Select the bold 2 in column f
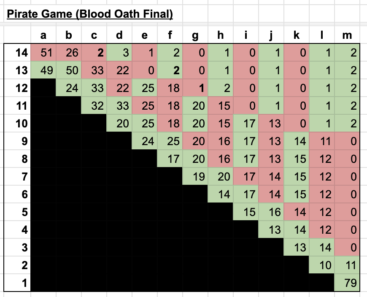Screen dimensions: 367x297 coord(170,70)
